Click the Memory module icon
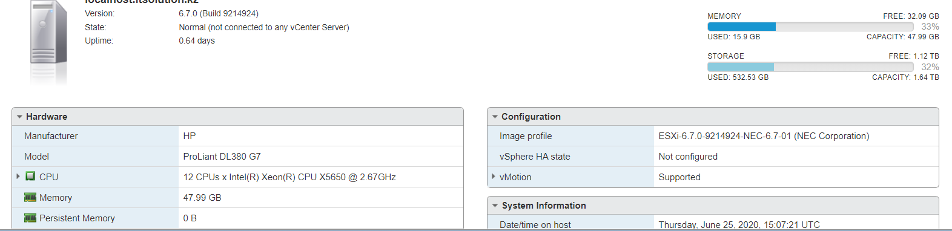 30,197
